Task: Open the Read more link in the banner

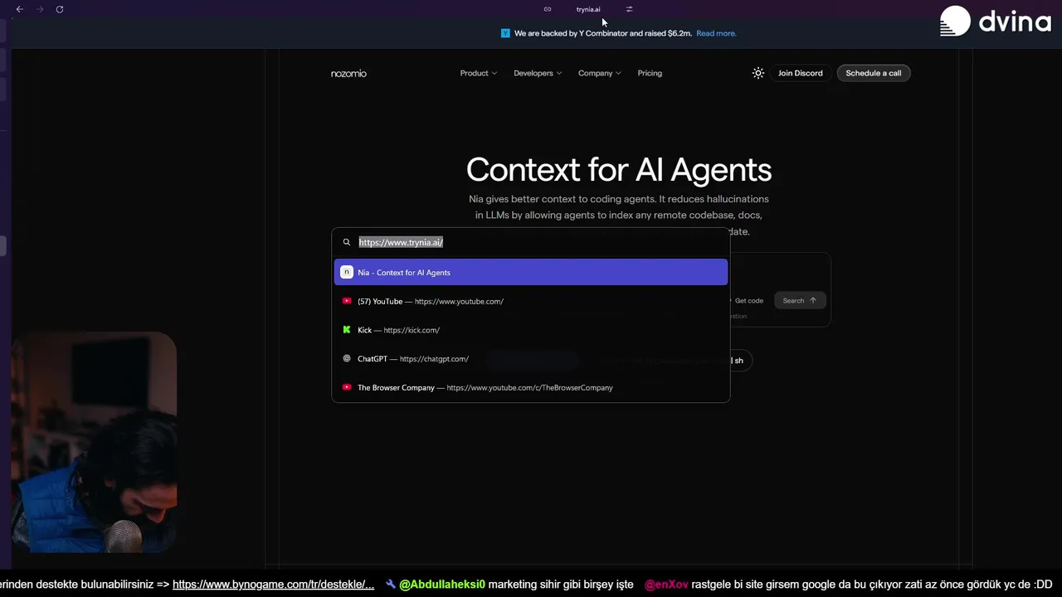Action: [x=716, y=33]
